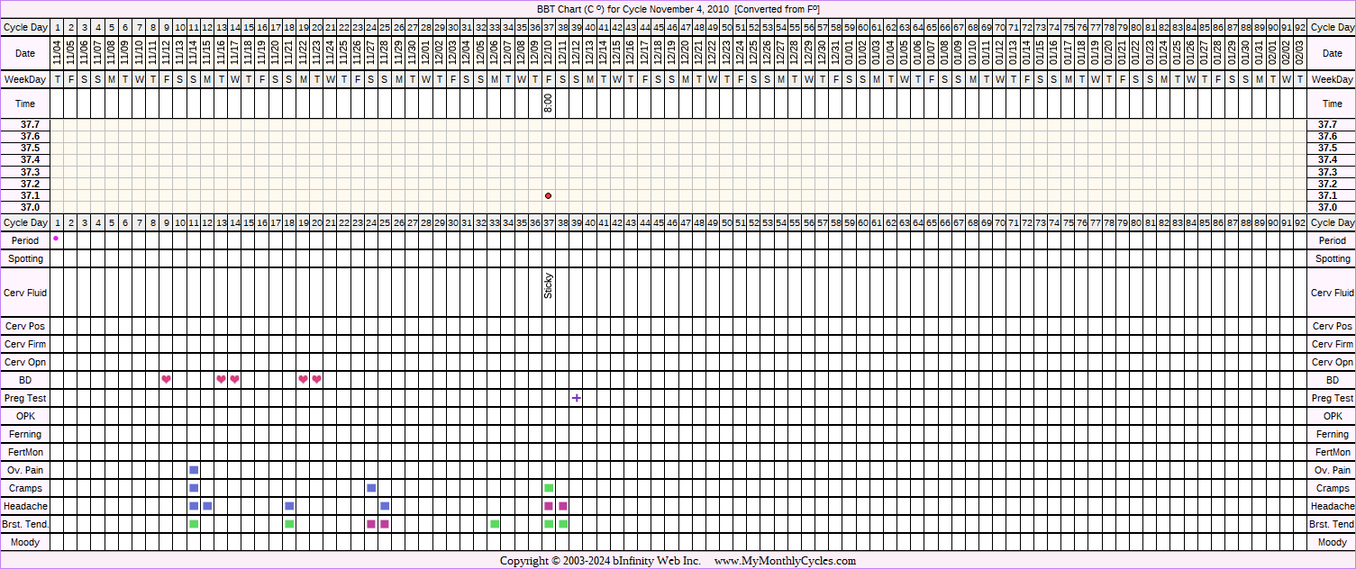Click the red temperature dot at 37.1
The image size is (1356, 569).
pyautogui.click(x=548, y=195)
